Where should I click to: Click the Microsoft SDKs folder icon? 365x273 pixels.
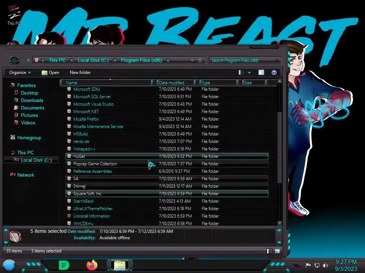[69, 89]
